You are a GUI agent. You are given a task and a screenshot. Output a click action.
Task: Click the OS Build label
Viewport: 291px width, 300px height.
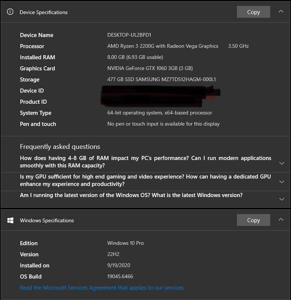(x=31, y=276)
